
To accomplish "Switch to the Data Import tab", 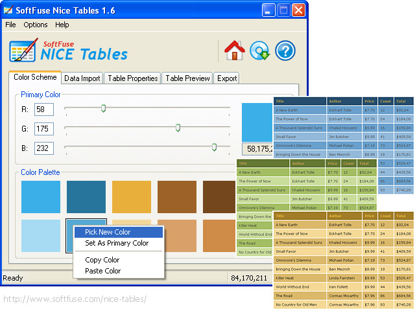I will (x=82, y=78).
